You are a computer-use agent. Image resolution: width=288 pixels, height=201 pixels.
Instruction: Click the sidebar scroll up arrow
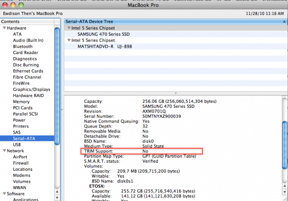[x=57, y=192]
